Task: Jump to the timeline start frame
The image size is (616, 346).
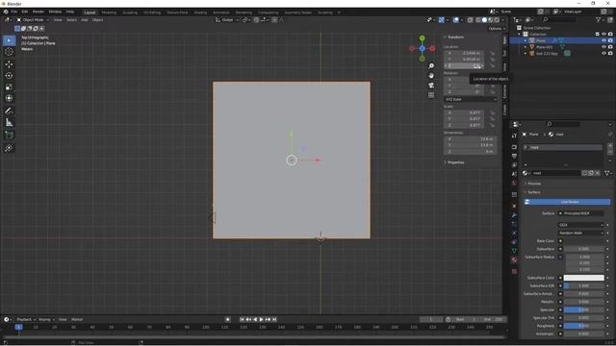Action: [x=242, y=319]
